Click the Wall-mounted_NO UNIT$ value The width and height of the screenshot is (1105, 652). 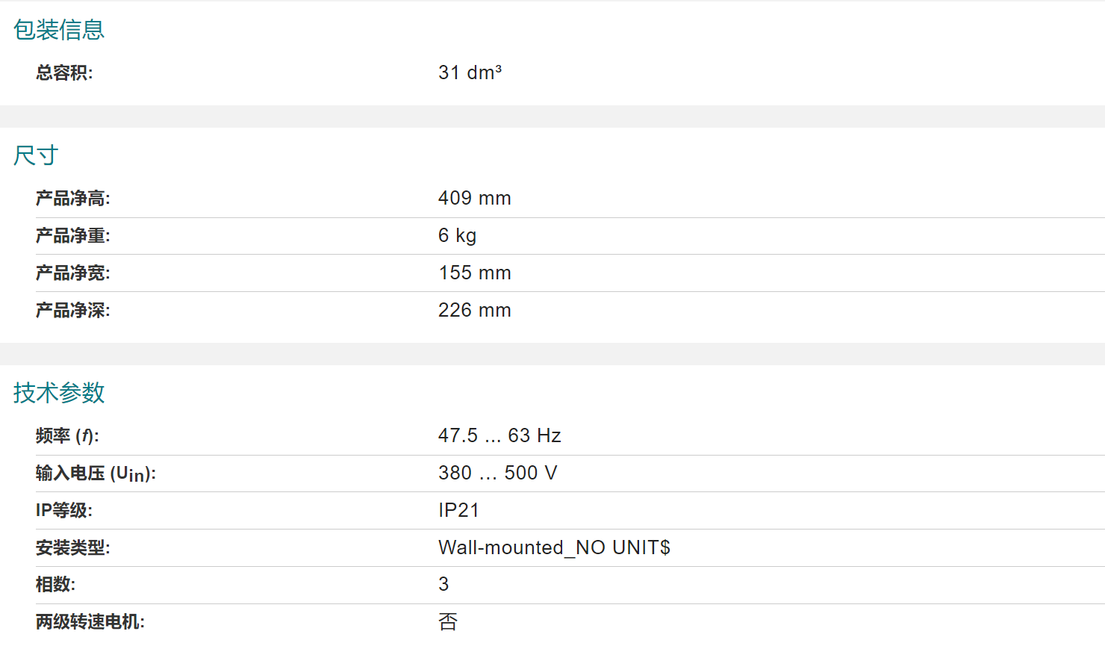(x=554, y=547)
